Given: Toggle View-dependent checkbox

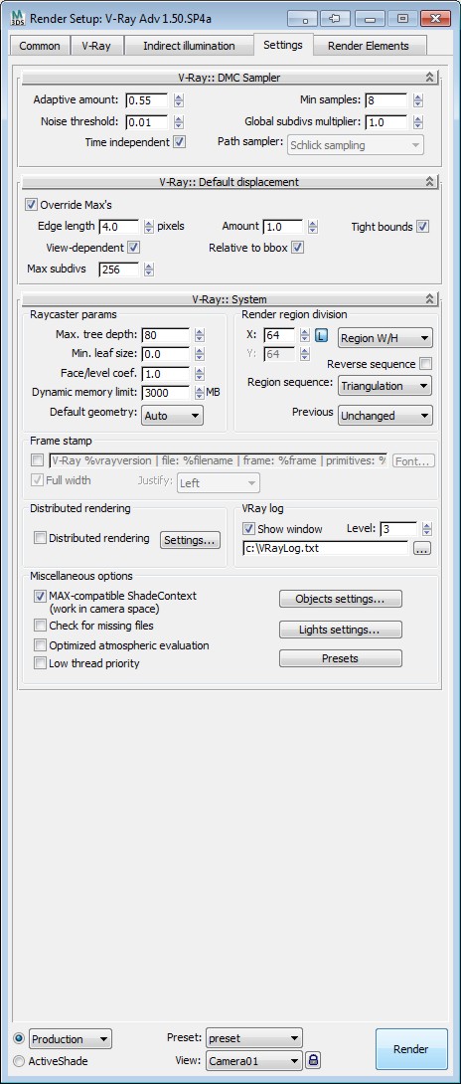Looking at the screenshot, I should [134, 248].
